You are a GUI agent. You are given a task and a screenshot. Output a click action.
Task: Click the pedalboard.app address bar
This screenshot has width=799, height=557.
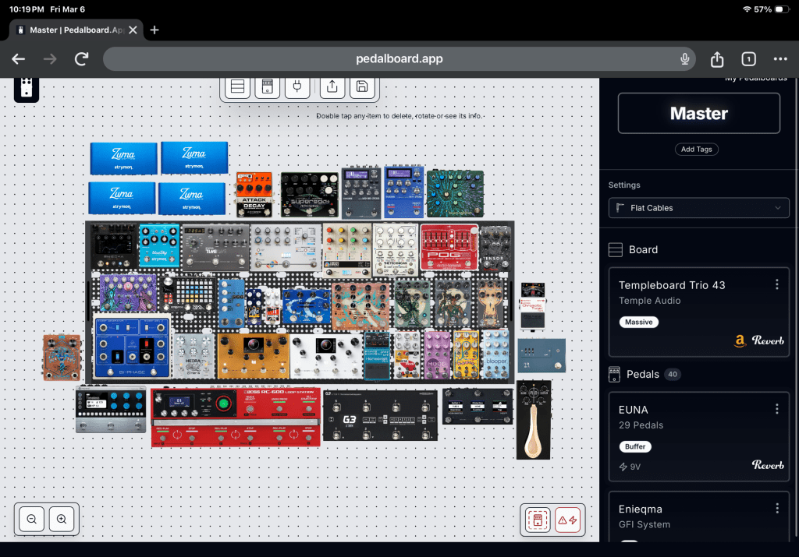pos(389,58)
